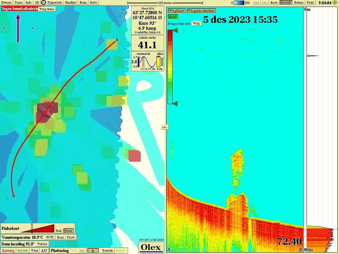Open the Diverse menu

tap(7, 2)
